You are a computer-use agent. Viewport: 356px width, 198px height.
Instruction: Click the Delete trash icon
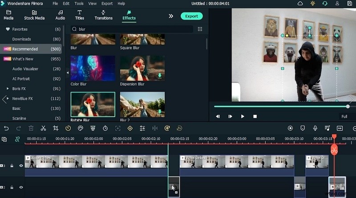tap(31, 128)
